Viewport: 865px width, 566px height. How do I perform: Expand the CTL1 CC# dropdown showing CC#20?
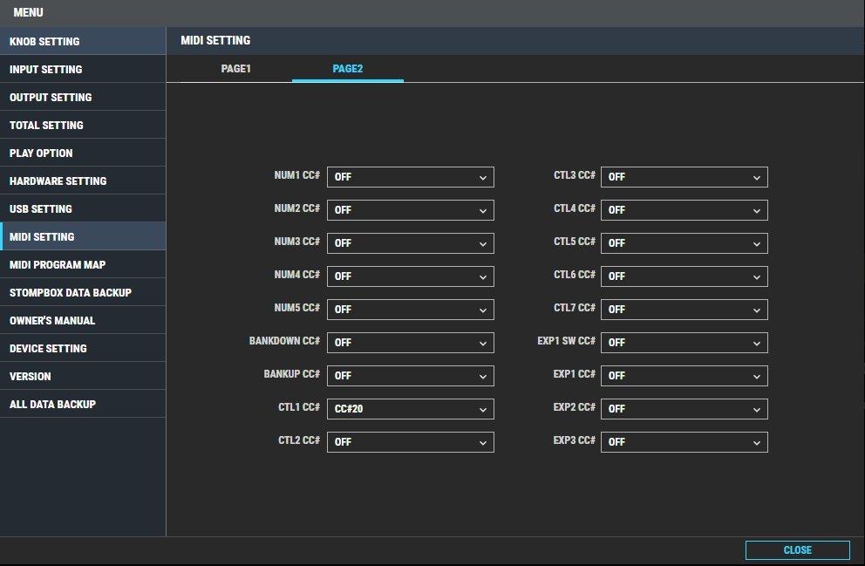click(410, 409)
